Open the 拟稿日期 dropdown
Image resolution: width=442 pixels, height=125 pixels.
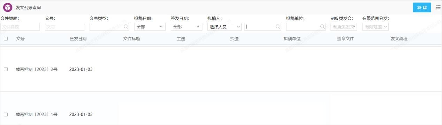click(150, 27)
